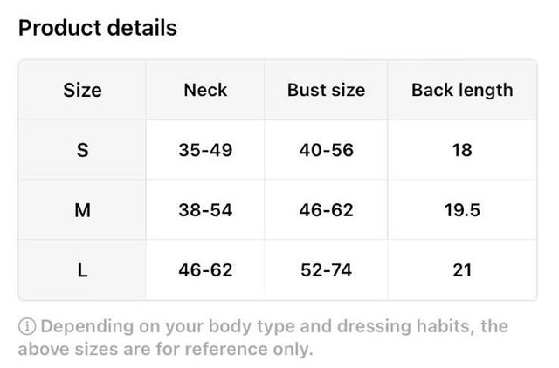This screenshot has width=559, height=368.
Task: Select the Neck column header
Action: (205, 90)
